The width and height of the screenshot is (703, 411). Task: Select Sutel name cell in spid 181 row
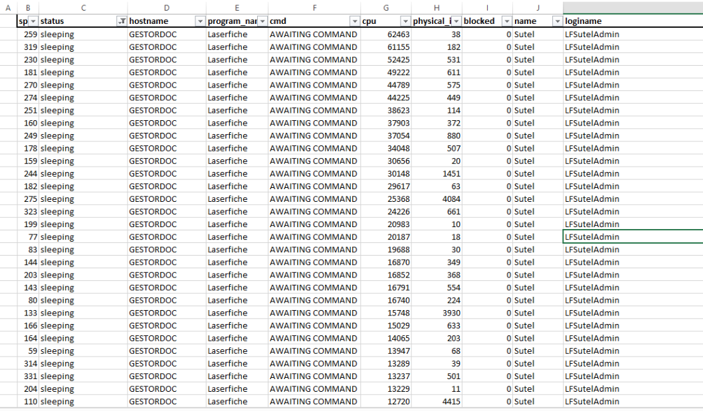tap(538, 72)
